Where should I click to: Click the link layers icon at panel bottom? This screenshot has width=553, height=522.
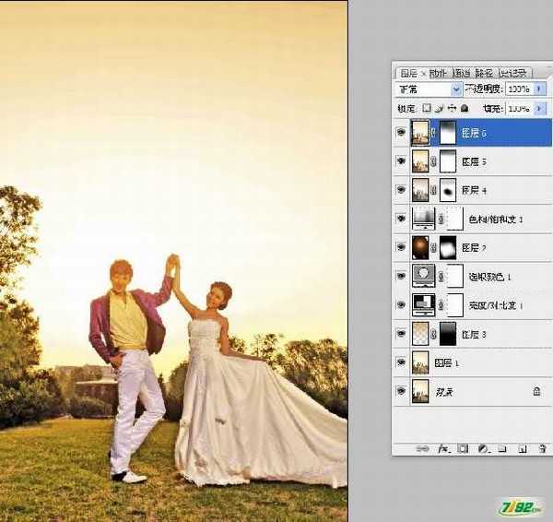422,448
